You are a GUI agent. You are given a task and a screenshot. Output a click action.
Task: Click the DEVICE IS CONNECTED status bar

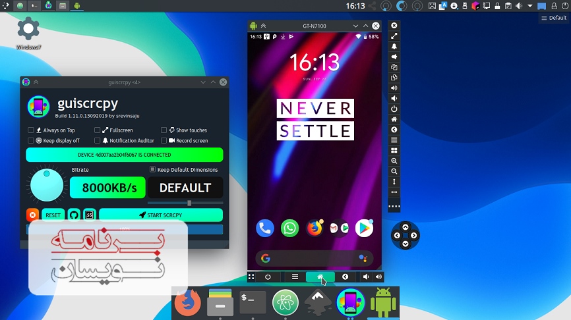pos(124,155)
